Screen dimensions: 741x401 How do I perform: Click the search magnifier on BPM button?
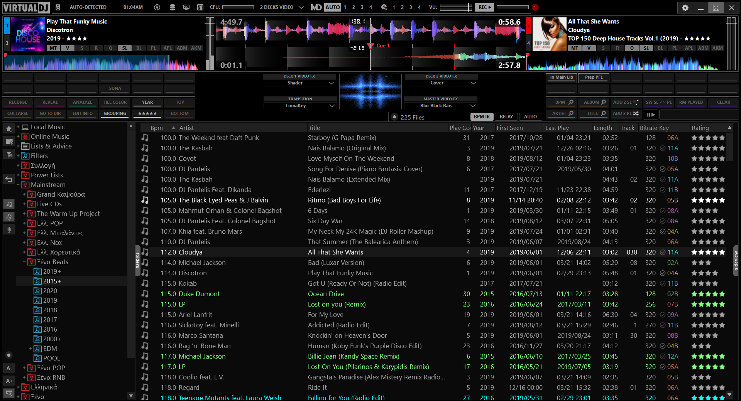coord(571,102)
